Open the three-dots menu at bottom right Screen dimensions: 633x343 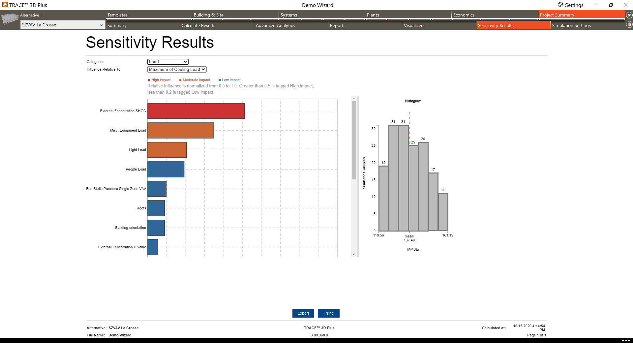coord(625,340)
